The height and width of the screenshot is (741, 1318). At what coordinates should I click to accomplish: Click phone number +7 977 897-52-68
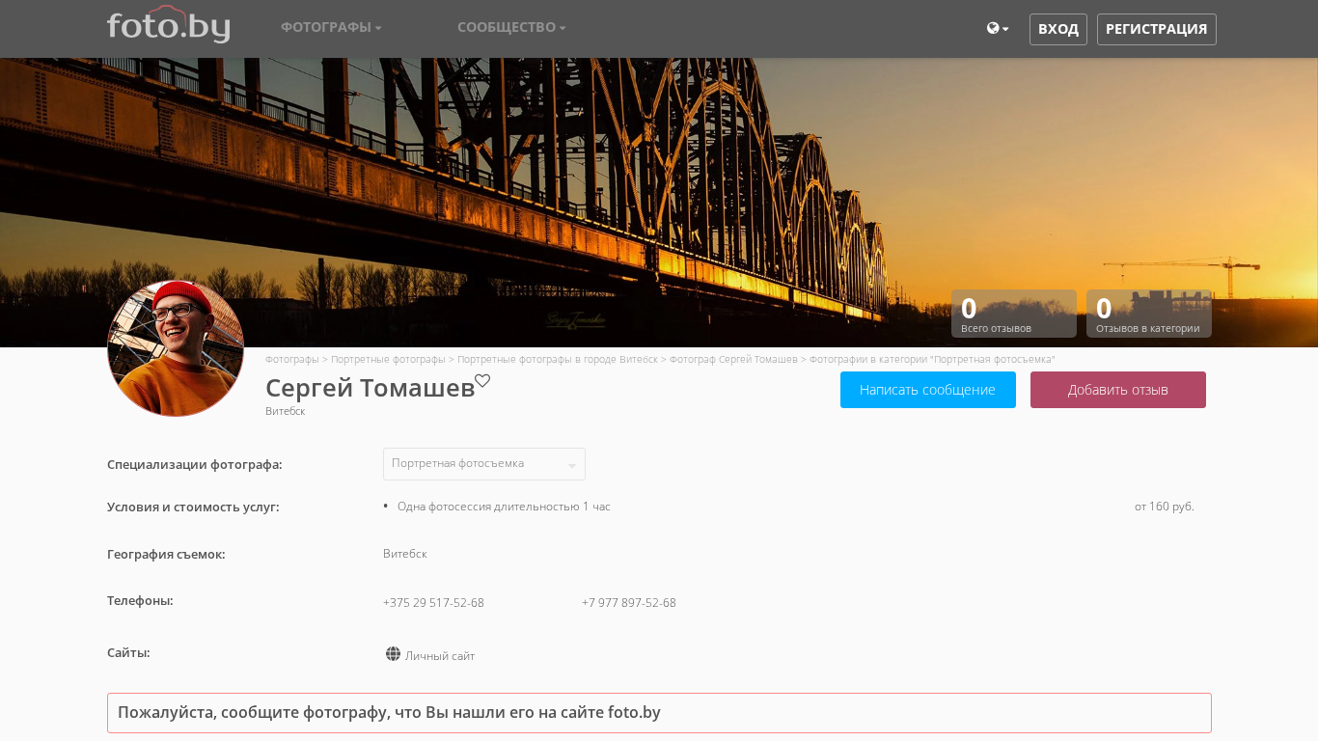coord(628,603)
